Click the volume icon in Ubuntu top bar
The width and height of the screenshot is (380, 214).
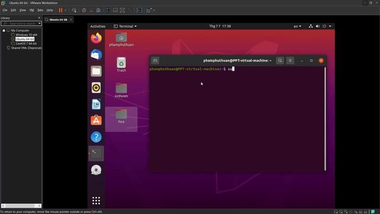[318, 26]
